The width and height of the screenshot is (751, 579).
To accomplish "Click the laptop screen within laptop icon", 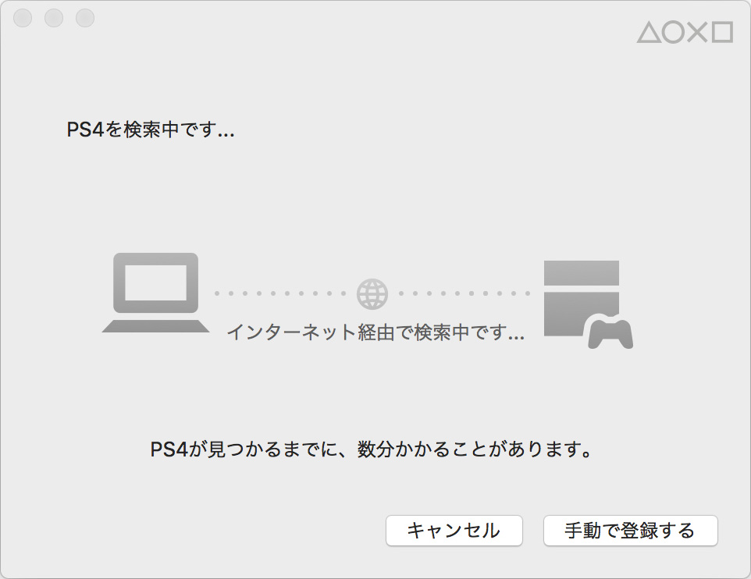I will tap(155, 282).
